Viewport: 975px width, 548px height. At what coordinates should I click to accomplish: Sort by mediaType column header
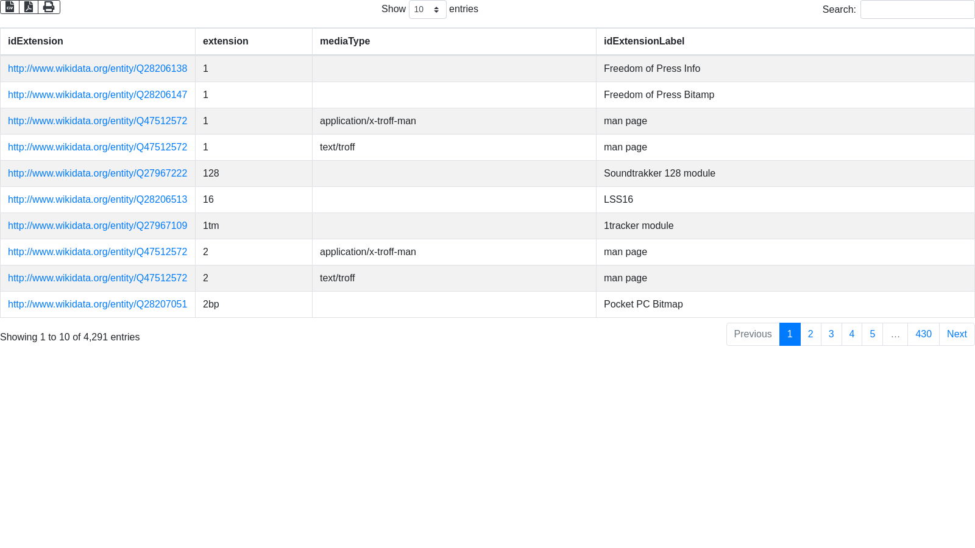point(345,41)
